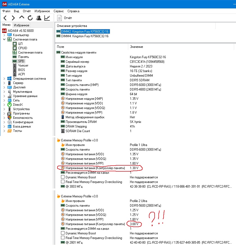Go forward with the right arrow toolbar icon
Viewport: 236px width, 245px height.
(13, 18)
